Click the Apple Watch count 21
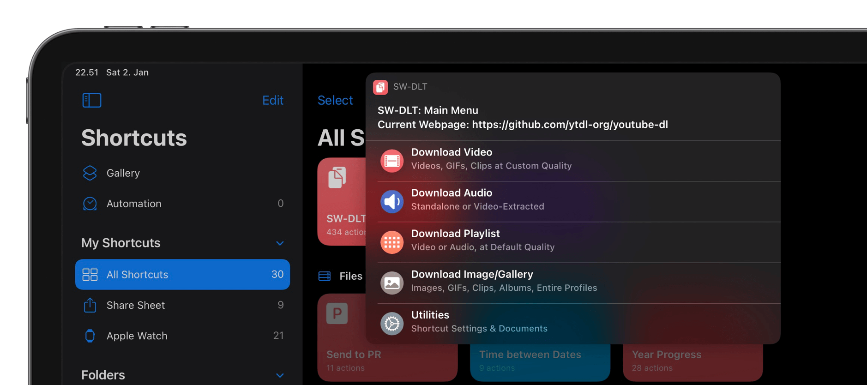Image resolution: width=867 pixels, height=385 pixels. [x=278, y=336]
